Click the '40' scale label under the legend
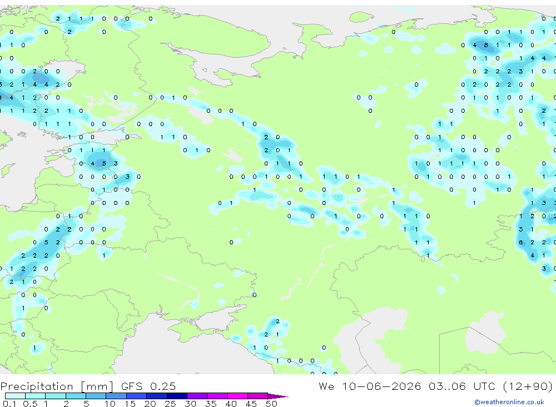Viewport: 556px width, 407px height. click(231, 404)
